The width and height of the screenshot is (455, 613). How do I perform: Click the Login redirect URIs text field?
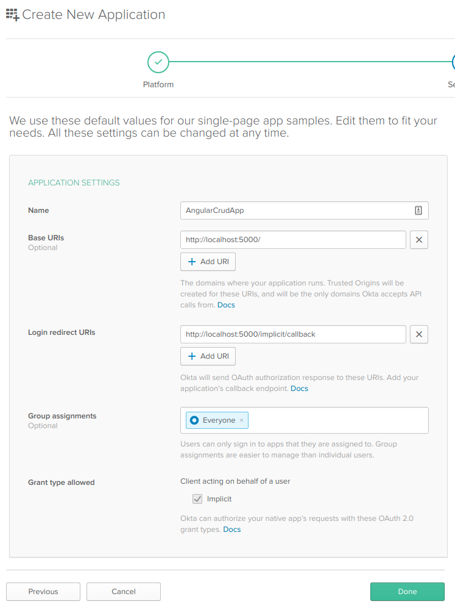[293, 334]
